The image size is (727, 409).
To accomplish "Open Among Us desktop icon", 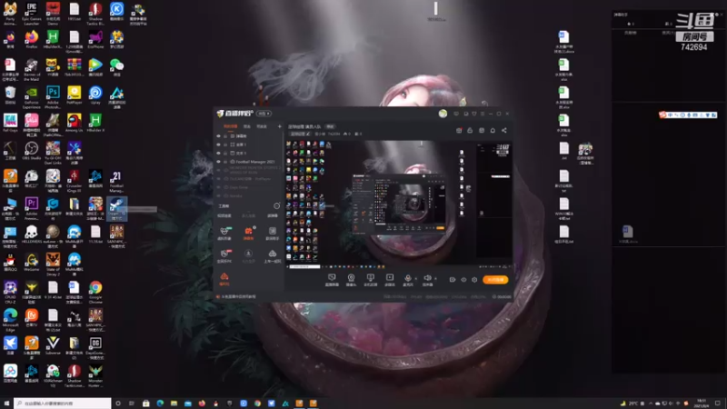I will tap(75, 124).
